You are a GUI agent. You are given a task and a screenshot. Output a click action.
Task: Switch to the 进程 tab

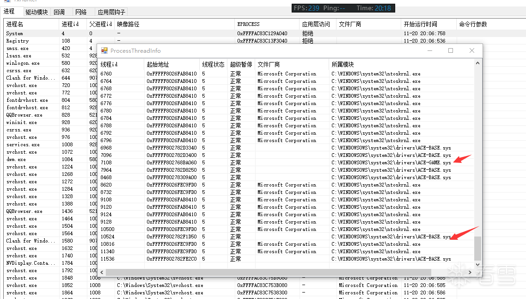9,12
